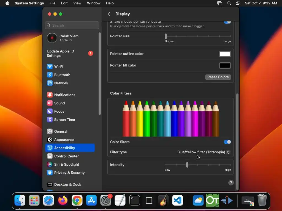This screenshot has width=282, height=211.
Task: Open Wi-Fi settings in sidebar
Action: 70,66
